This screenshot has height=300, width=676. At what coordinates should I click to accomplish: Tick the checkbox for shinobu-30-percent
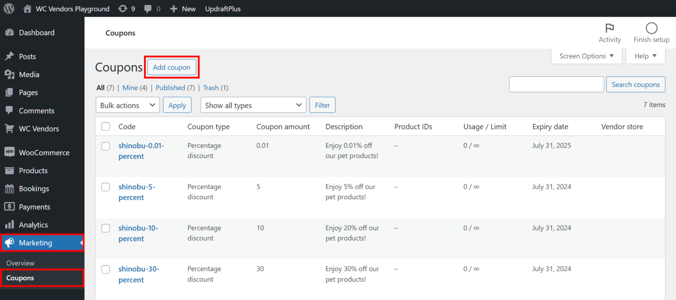click(x=106, y=269)
